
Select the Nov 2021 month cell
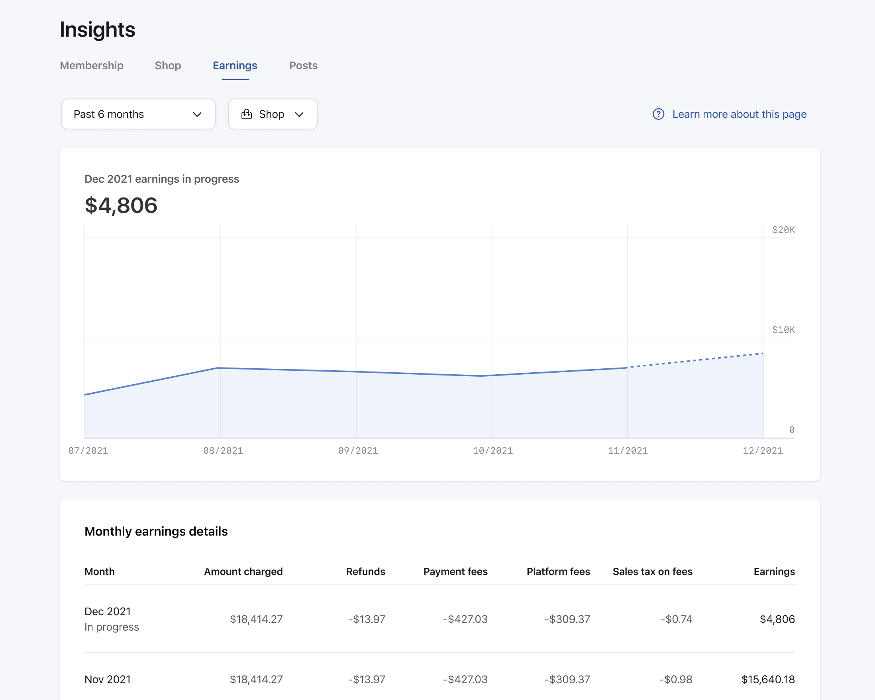coord(108,679)
